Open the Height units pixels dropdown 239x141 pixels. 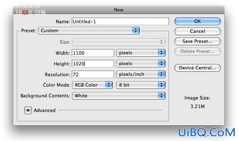(141, 63)
